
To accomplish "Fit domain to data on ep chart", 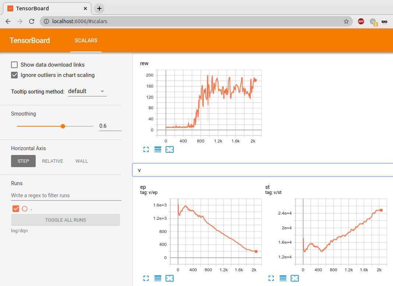I will click(x=170, y=278).
